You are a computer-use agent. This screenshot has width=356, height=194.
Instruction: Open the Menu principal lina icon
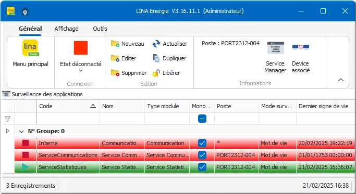coord(30,48)
